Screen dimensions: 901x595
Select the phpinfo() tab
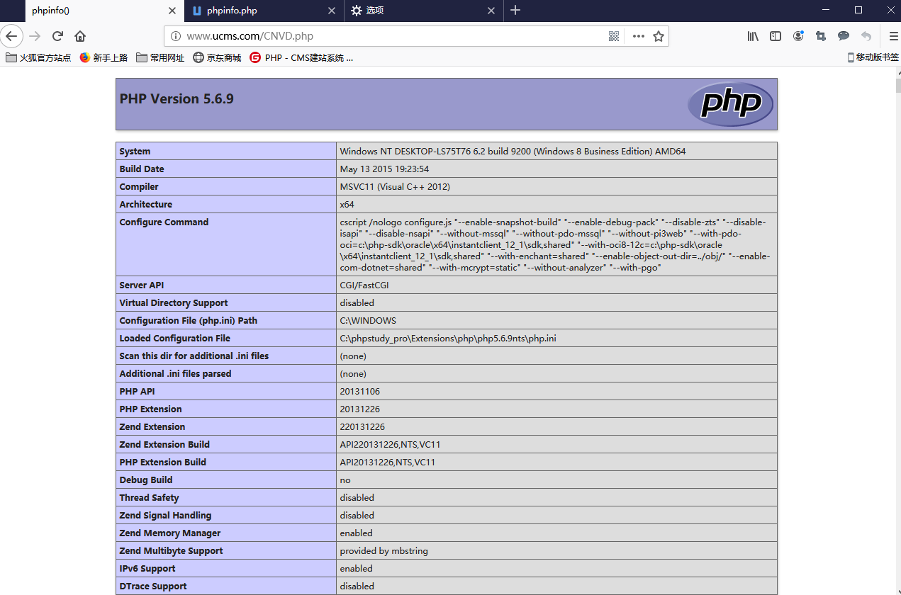pos(105,11)
